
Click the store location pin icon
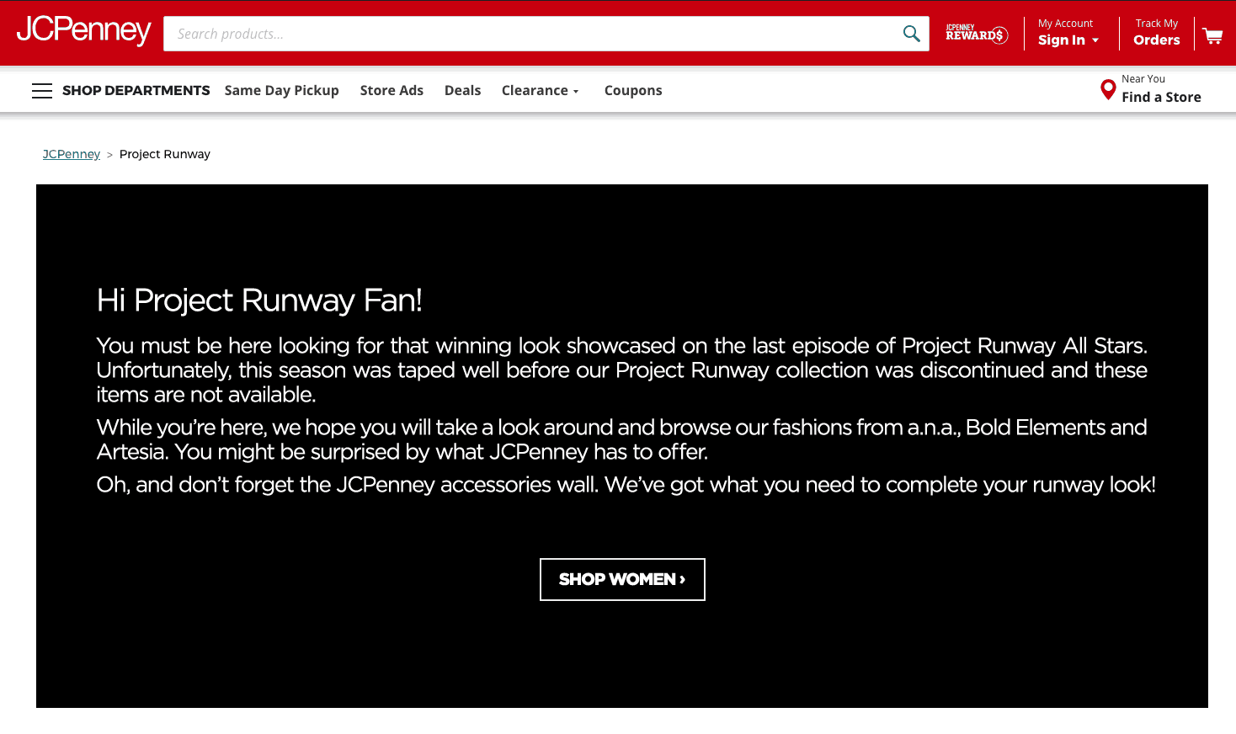tap(1108, 89)
